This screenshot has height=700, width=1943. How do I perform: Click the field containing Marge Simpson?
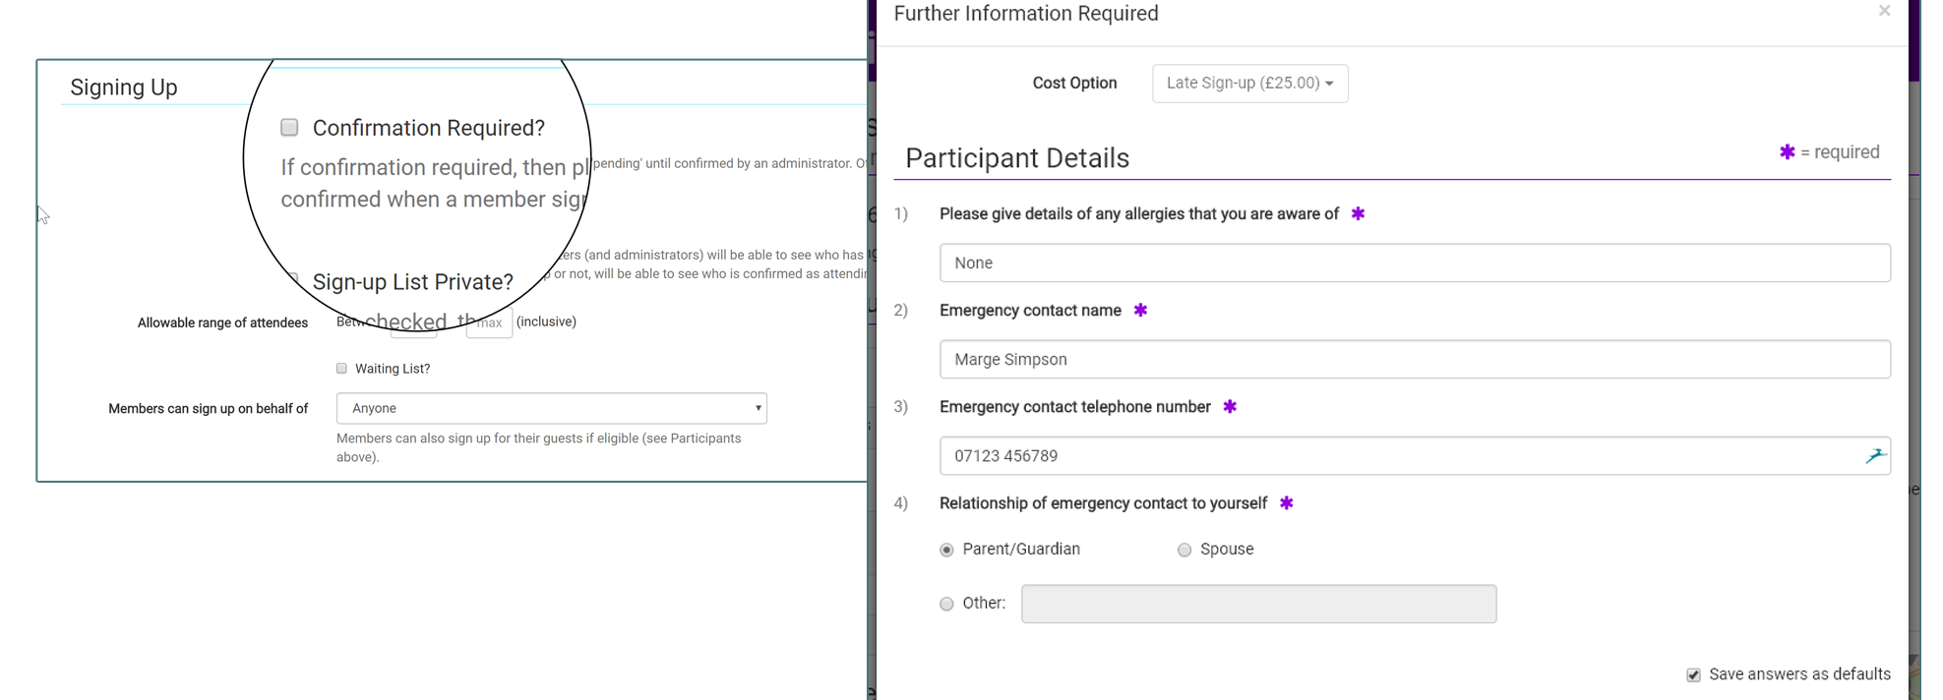pos(1414,360)
